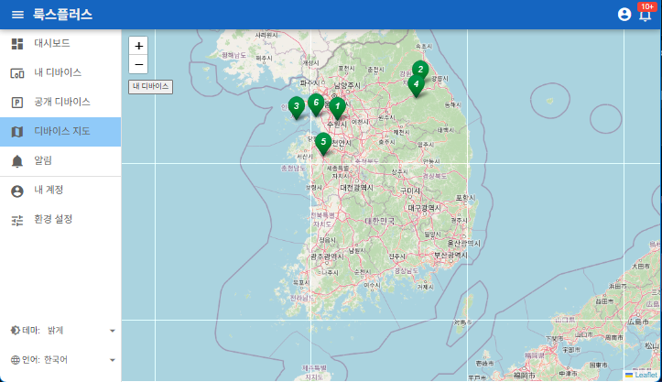Click the 내 디바이스 devices icon
Screen dimensions: 662x382
click(17, 72)
